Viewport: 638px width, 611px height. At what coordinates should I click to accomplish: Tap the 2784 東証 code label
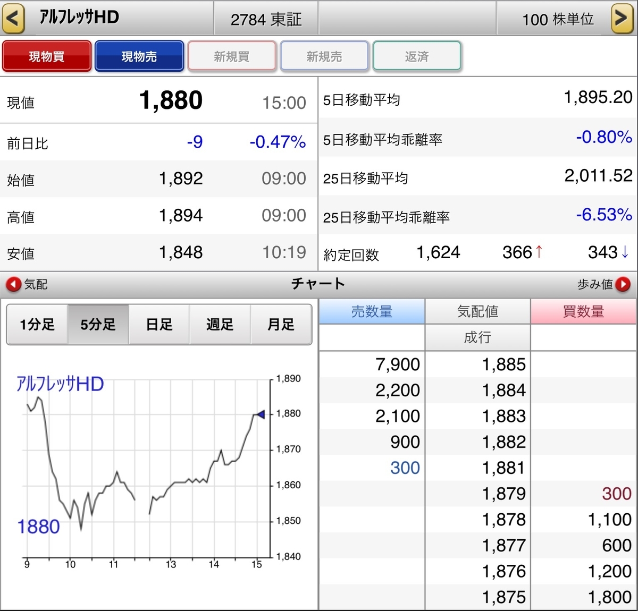pos(266,20)
